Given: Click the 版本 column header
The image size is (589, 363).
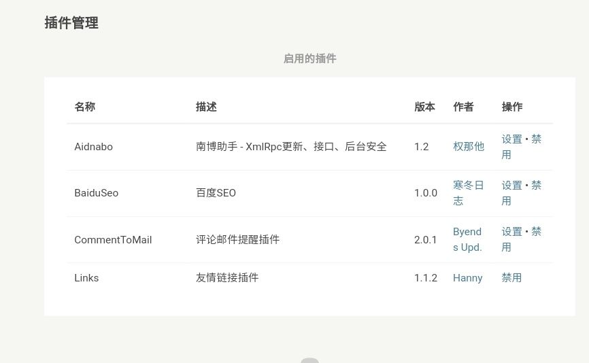Looking at the screenshot, I should [x=424, y=107].
